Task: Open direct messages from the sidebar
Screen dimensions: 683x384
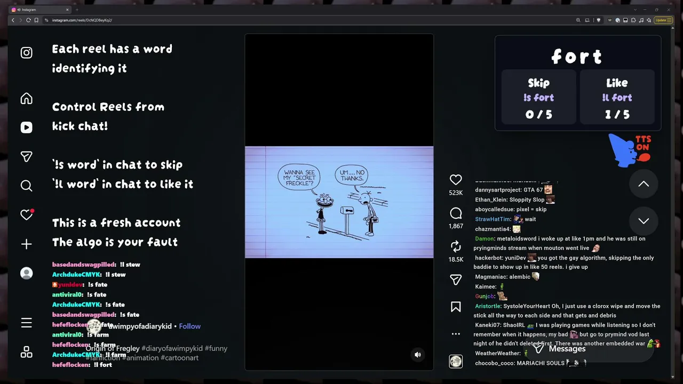Action: click(x=26, y=157)
